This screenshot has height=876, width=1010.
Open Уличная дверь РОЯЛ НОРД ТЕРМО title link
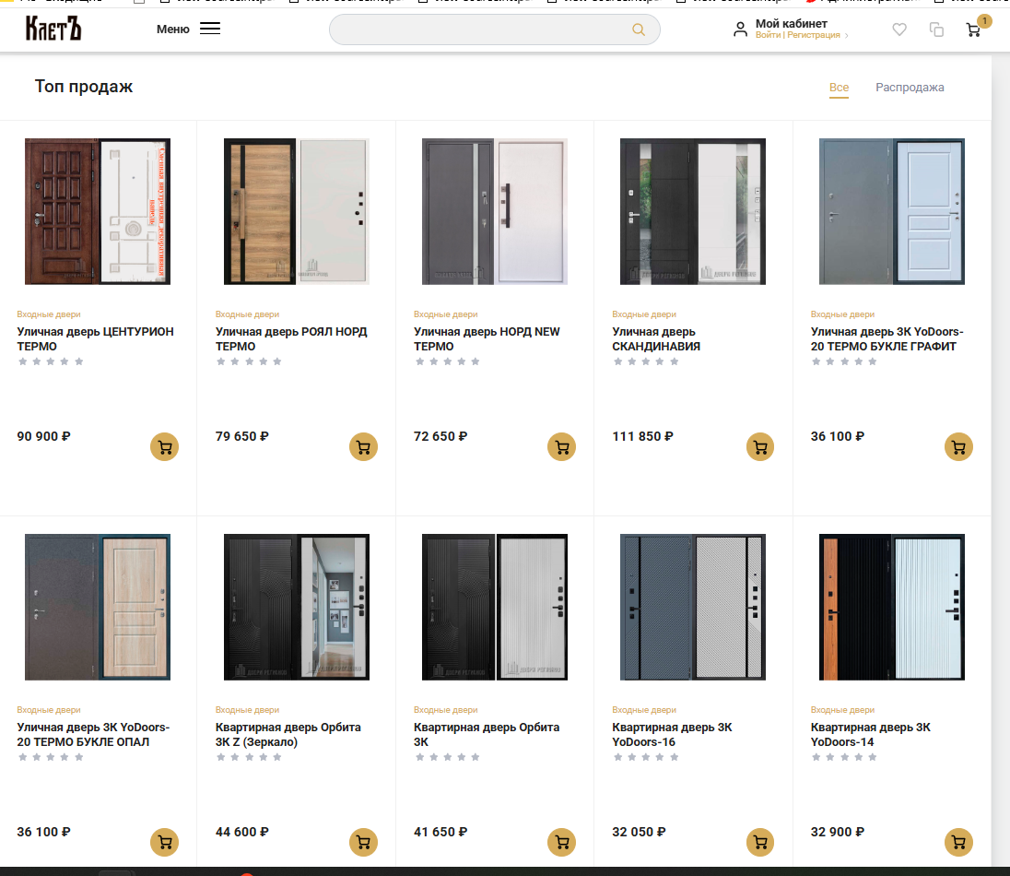pos(291,338)
